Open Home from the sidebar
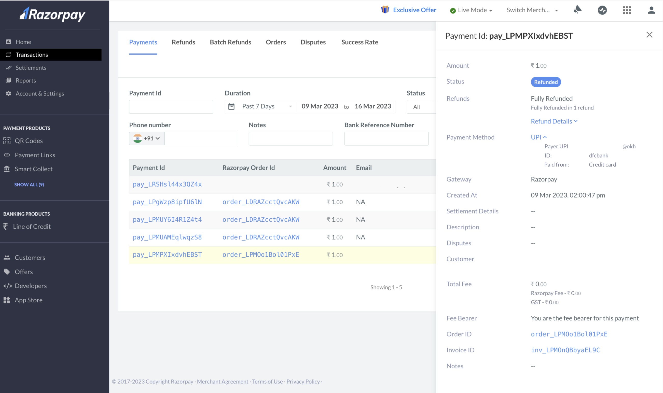 pyautogui.click(x=23, y=42)
